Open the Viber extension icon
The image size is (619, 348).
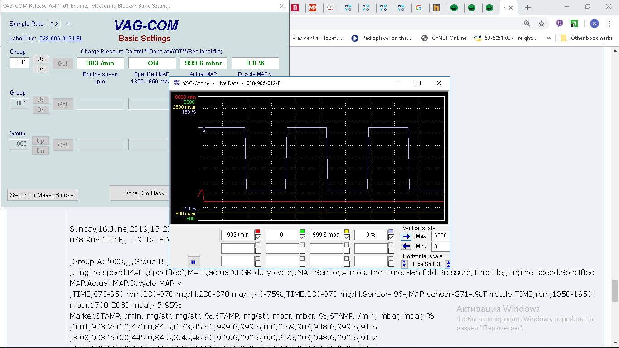(x=560, y=24)
